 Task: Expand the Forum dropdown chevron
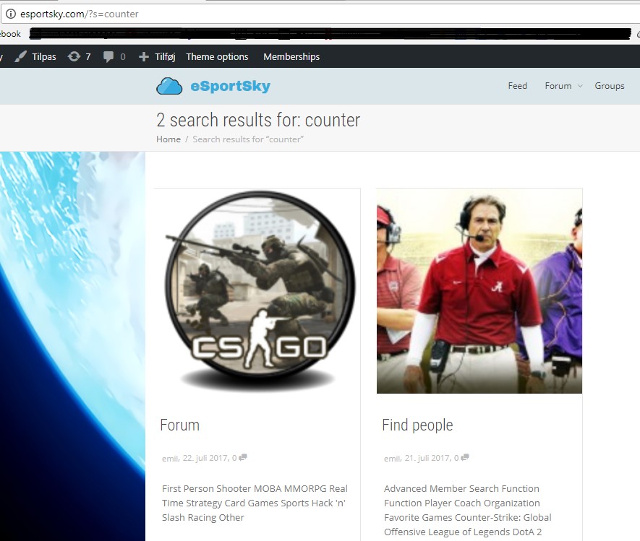pos(580,86)
